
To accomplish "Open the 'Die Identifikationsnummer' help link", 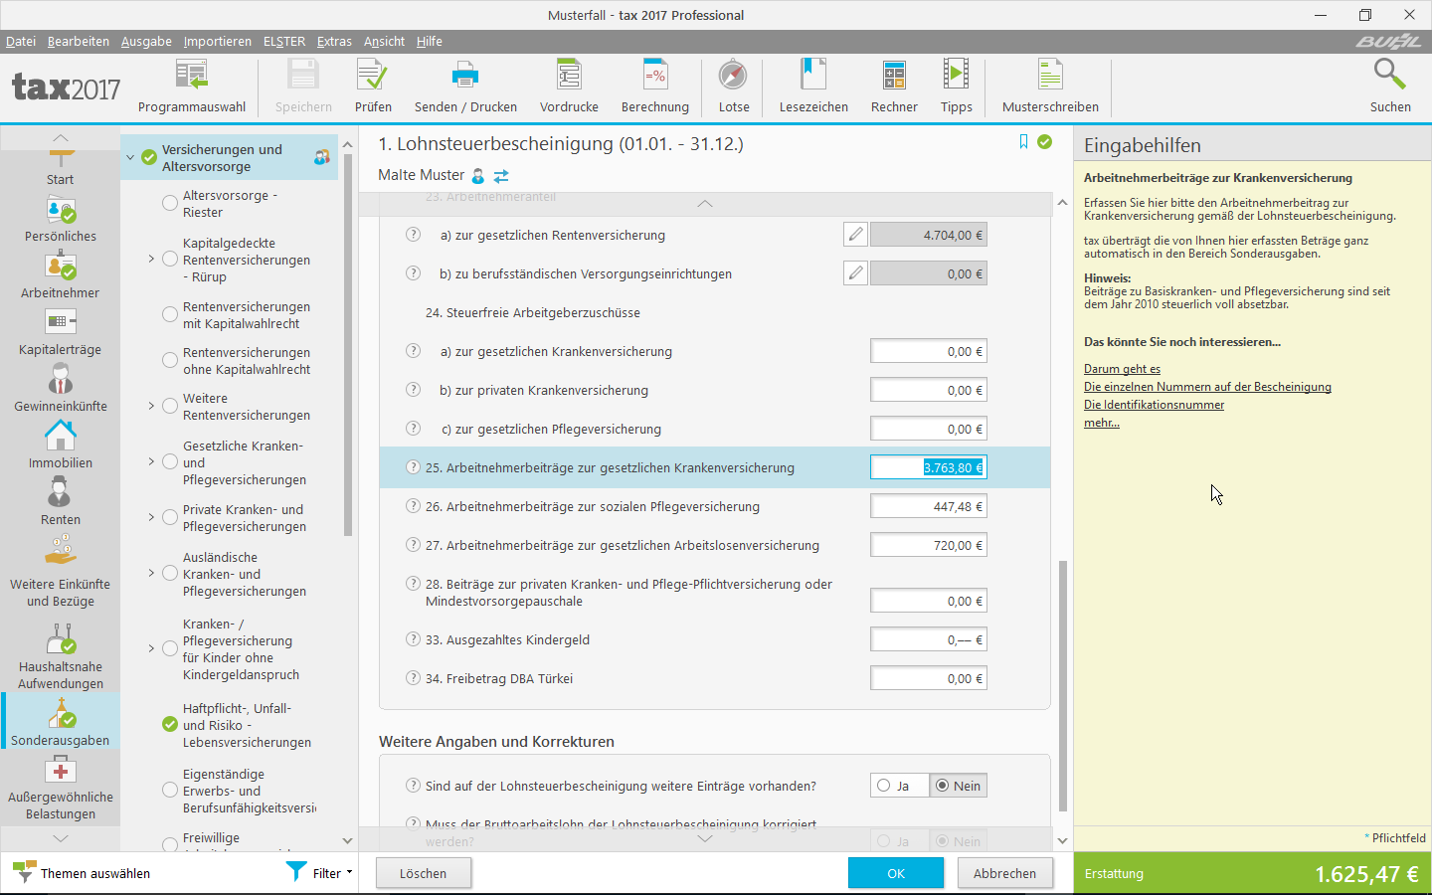I will coord(1154,405).
